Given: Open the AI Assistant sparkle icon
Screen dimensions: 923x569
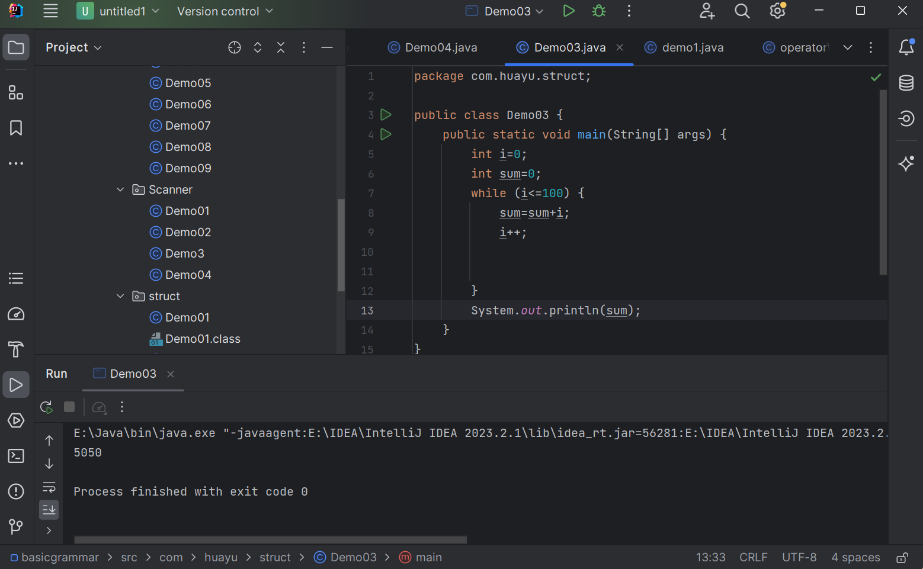Looking at the screenshot, I should click(x=906, y=163).
